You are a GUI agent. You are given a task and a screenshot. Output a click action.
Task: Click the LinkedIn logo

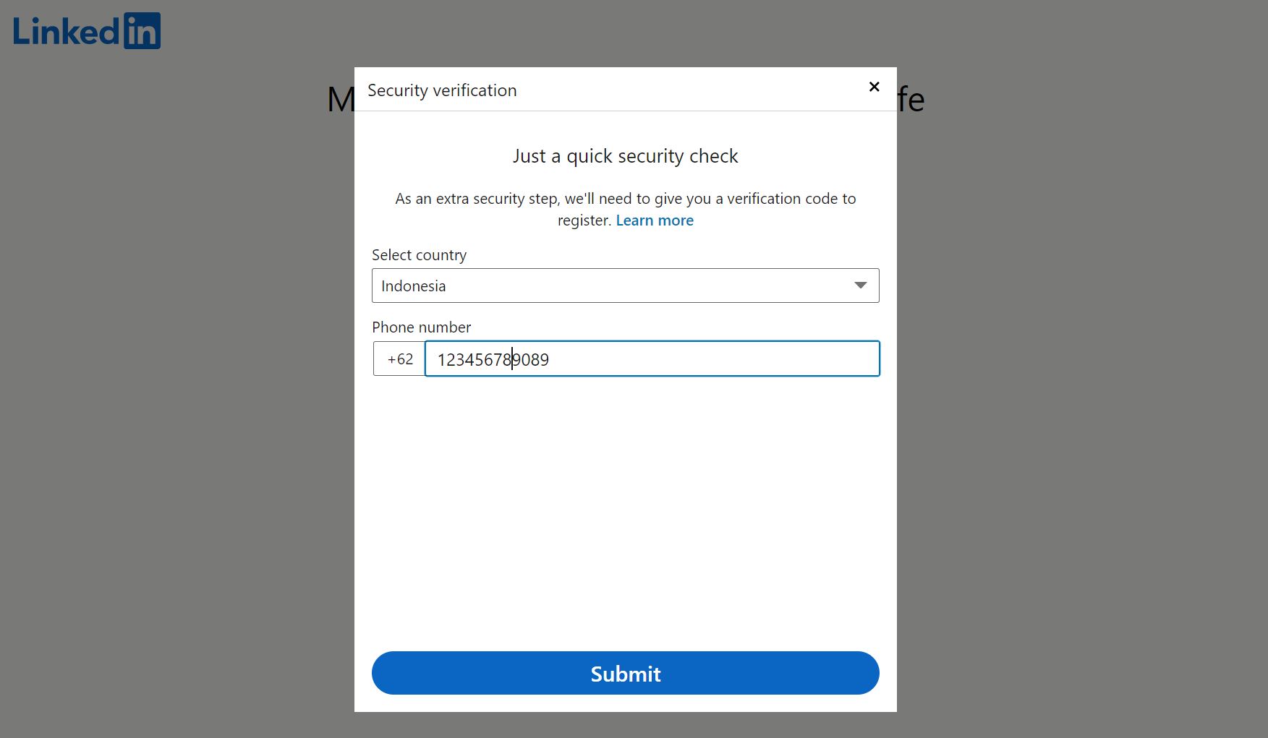[x=85, y=30]
